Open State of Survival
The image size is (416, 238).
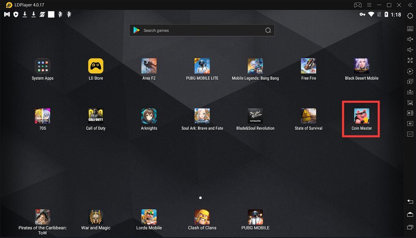(x=309, y=116)
